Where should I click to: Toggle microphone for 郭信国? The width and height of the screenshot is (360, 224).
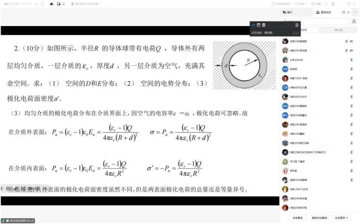point(351,69)
